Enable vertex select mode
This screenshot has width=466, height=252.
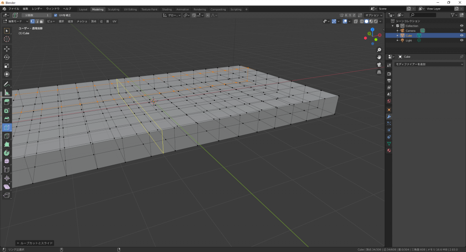point(32,21)
